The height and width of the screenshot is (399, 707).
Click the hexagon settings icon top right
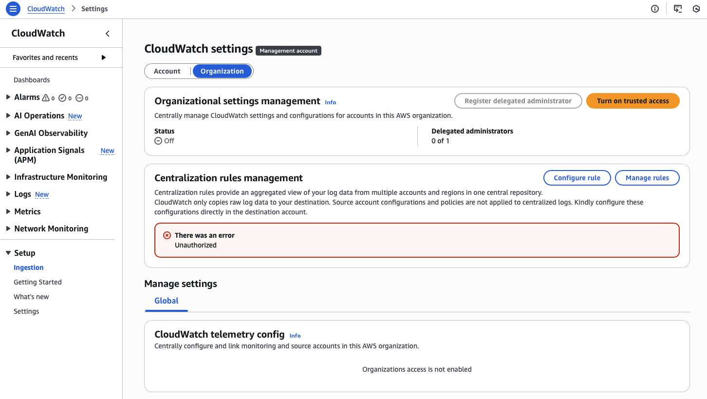tap(696, 9)
